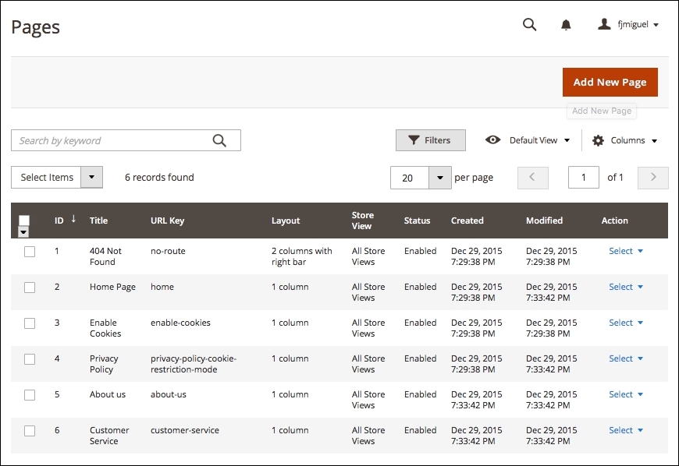
Task: Click the Add New Page button
Action: point(610,82)
